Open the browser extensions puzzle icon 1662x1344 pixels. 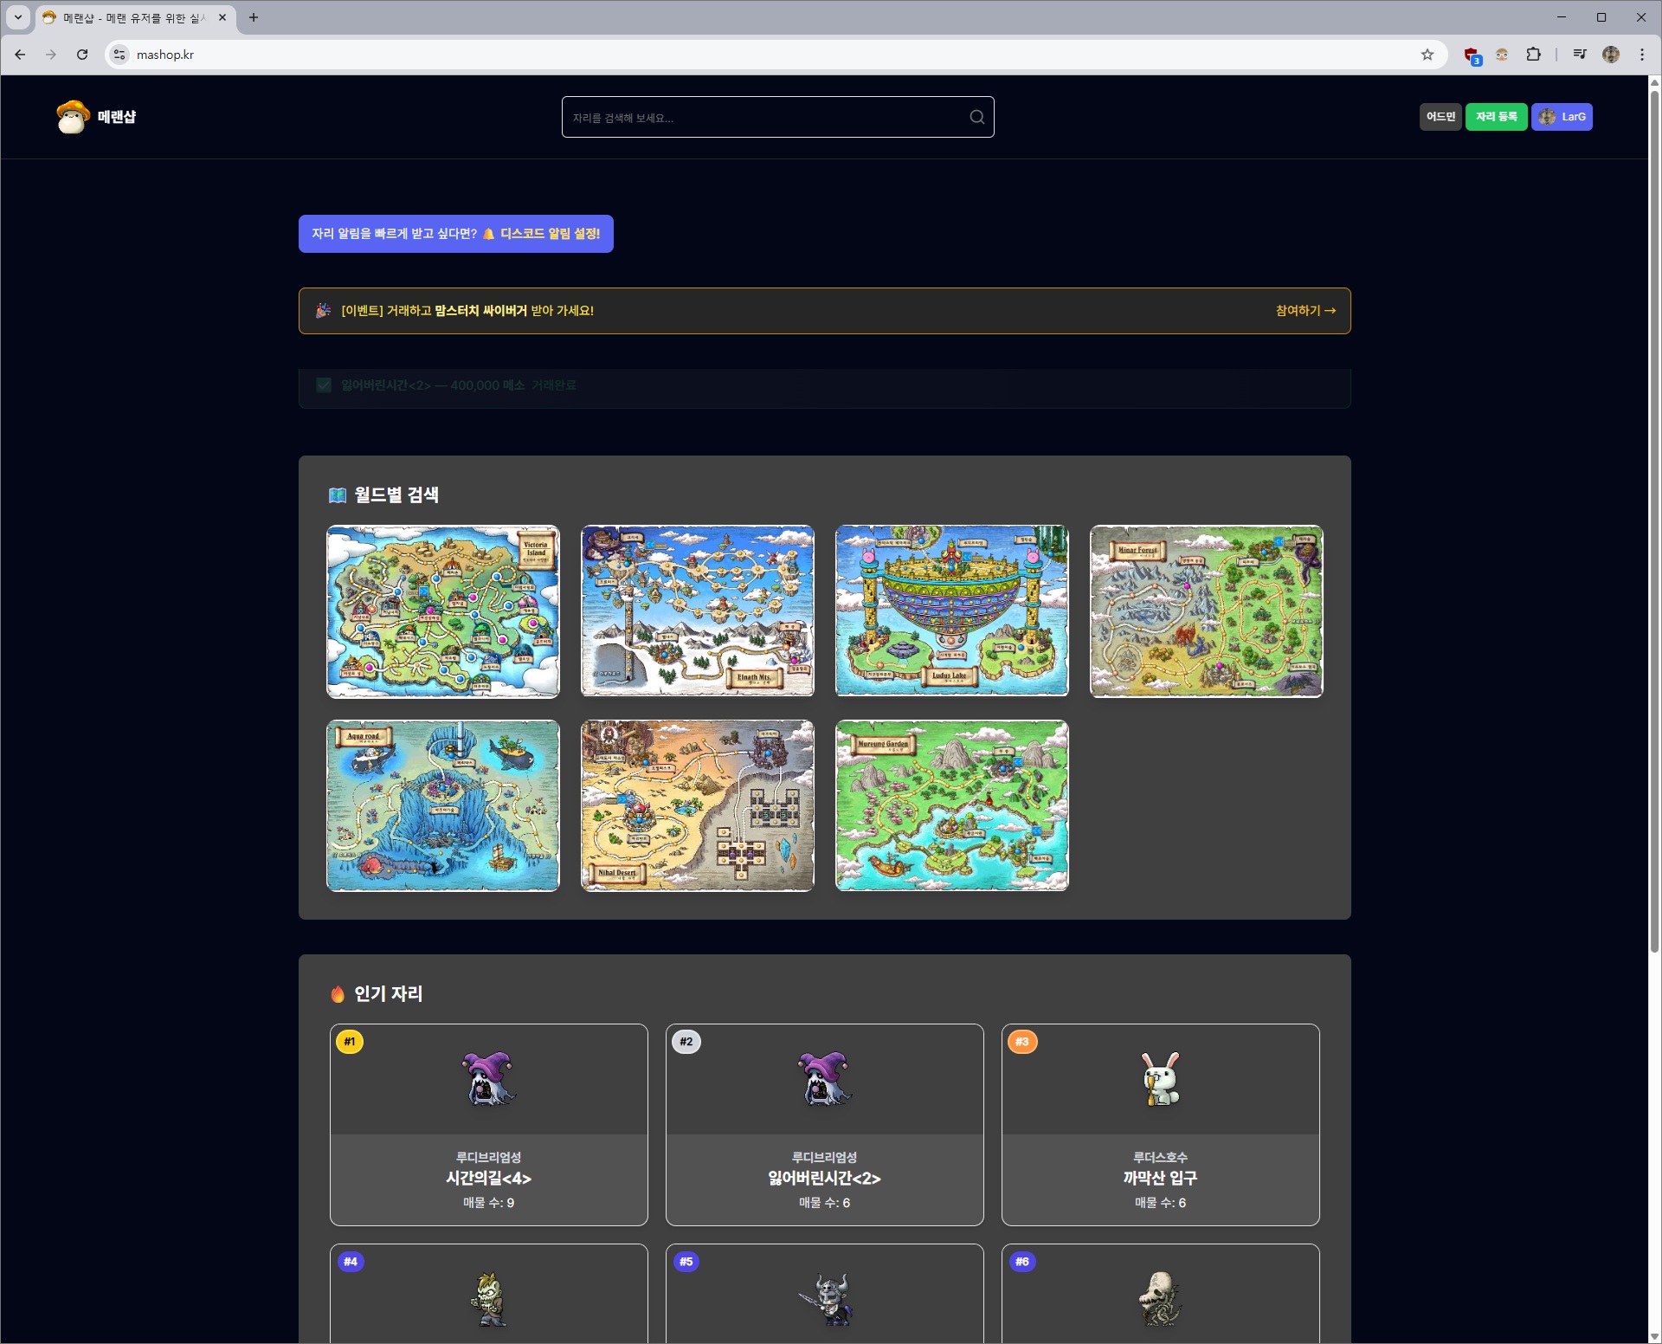point(1533,55)
